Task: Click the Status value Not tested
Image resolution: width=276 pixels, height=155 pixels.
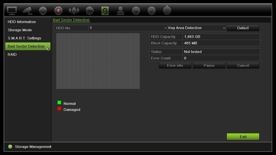Action: pyautogui.click(x=193, y=52)
